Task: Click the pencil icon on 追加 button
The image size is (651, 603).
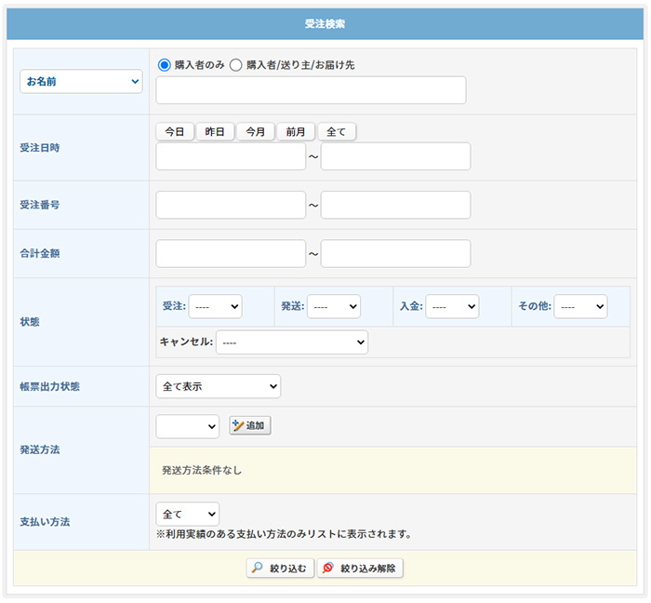Action: tap(237, 425)
